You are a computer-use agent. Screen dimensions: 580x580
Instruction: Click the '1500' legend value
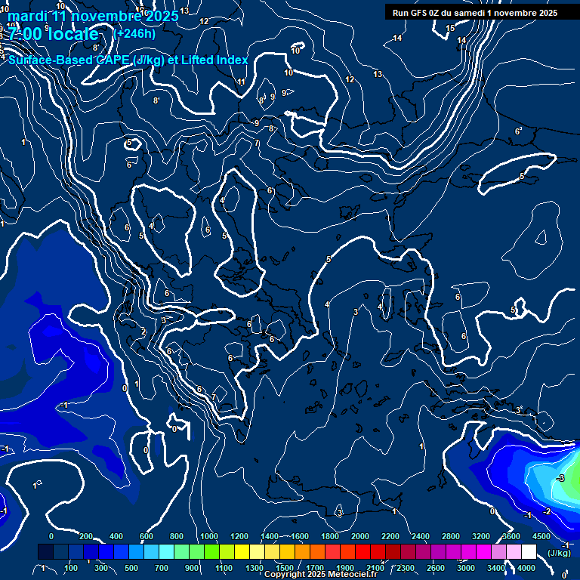click(x=285, y=568)
